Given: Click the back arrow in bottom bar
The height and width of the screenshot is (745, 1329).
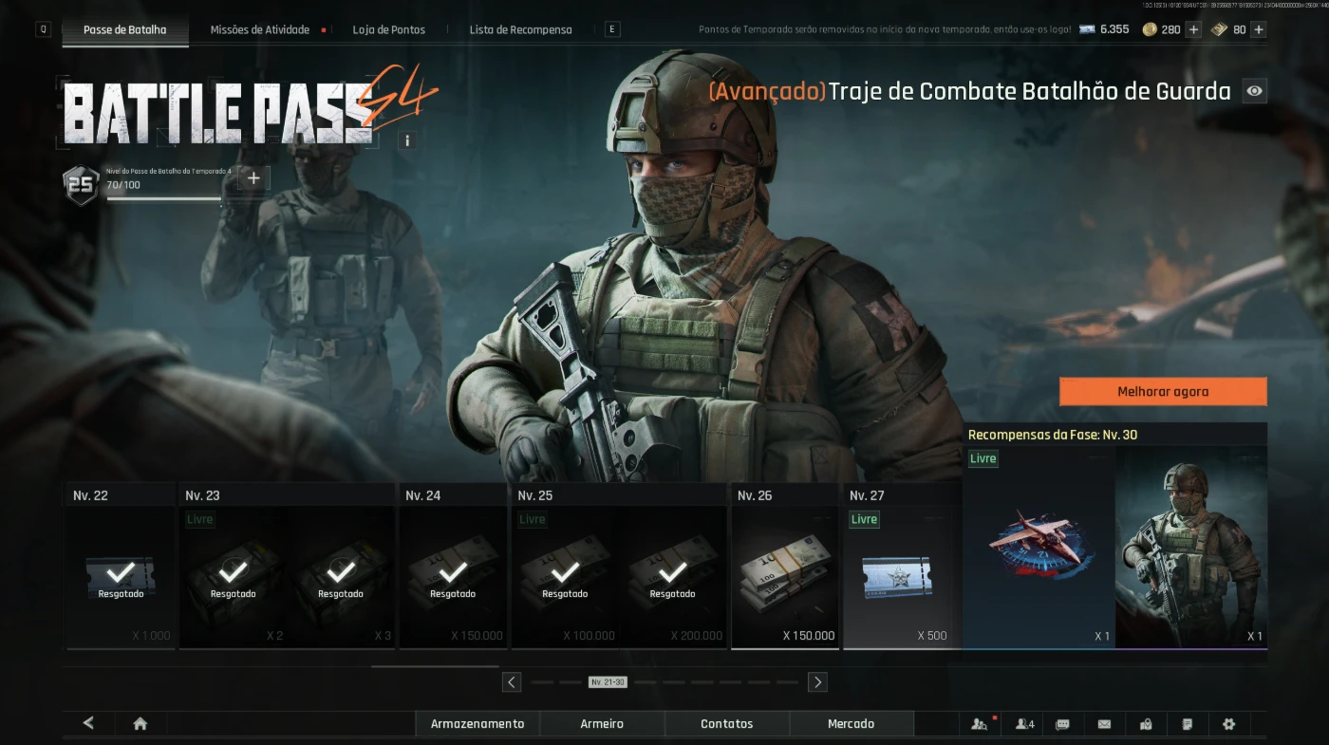Looking at the screenshot, I should pos(88,724).
